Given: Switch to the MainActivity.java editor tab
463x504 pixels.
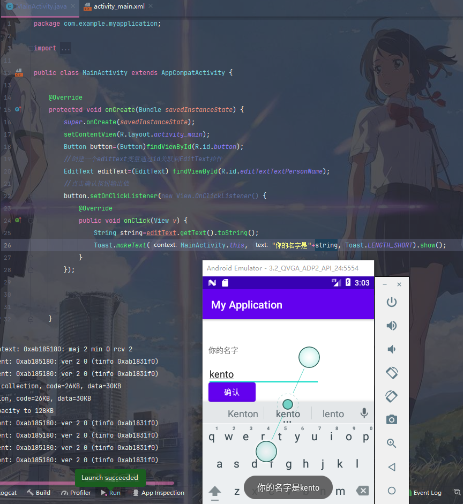Looking at the screenshot, I should tap(41, 6).
